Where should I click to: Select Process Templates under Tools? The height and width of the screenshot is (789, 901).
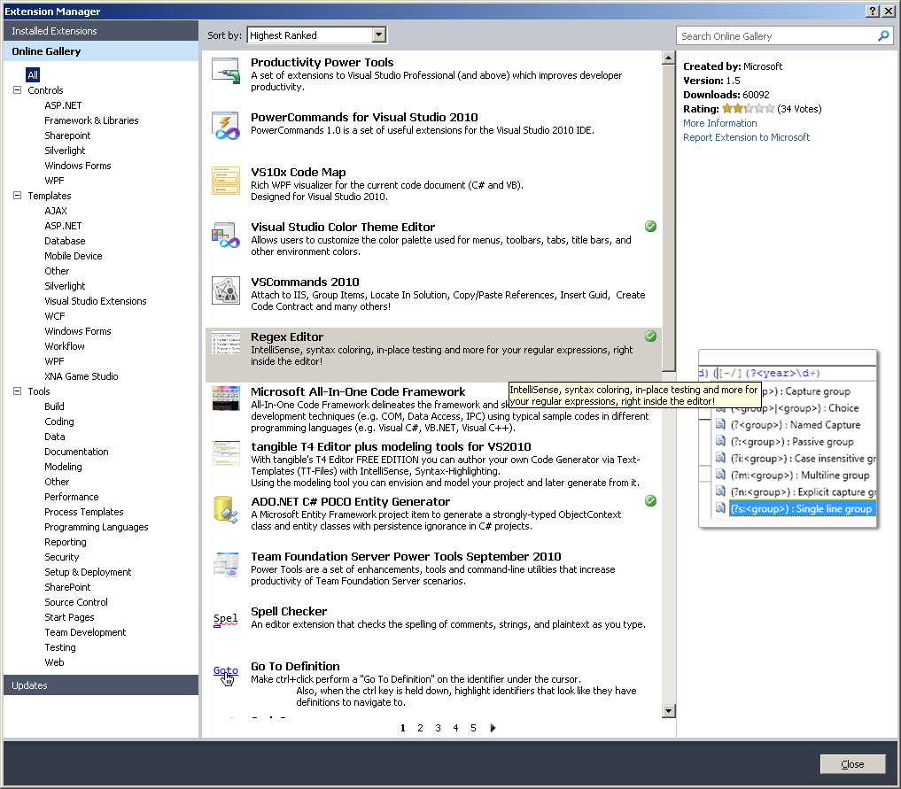tap(84, 512)
